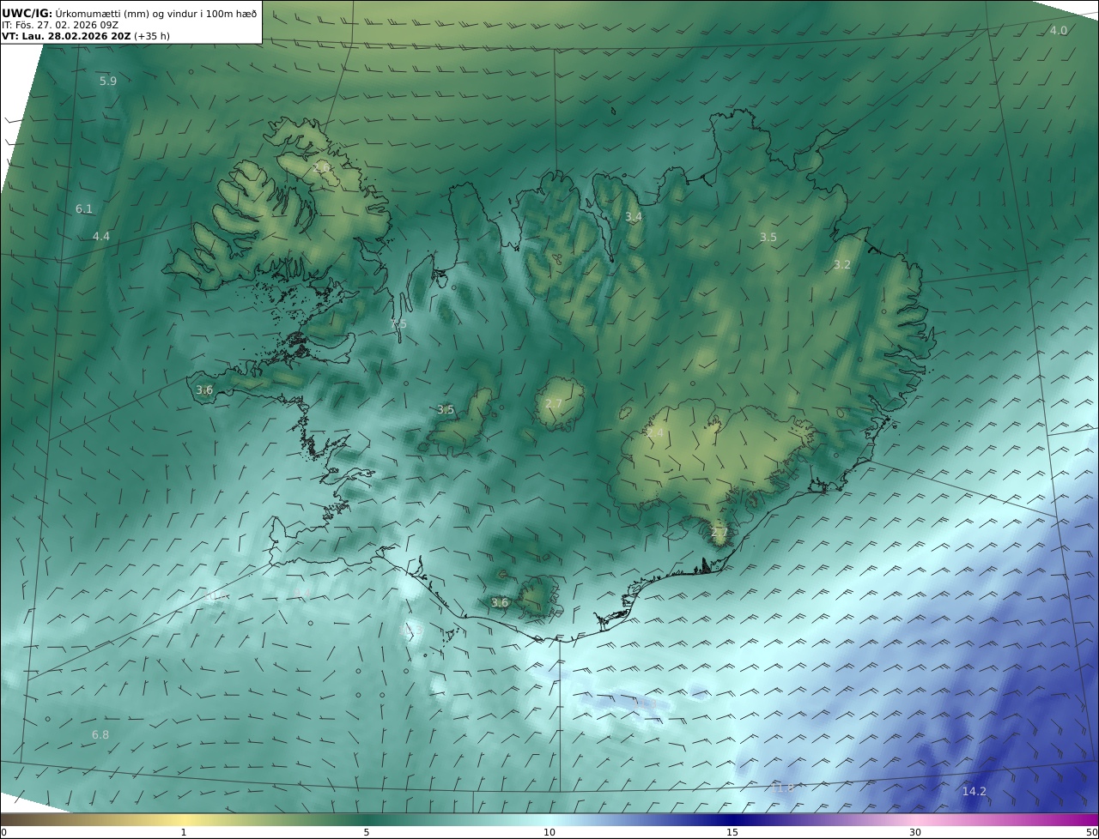
Task: Select the 6.1 map value label
Action: 84,209
